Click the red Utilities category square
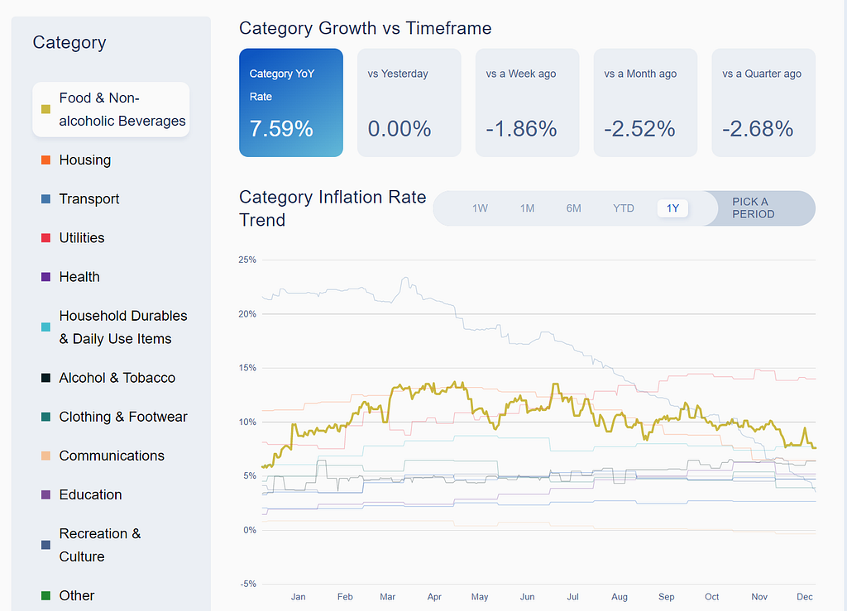Screen dimensions: 847x611 pos(46,237)
